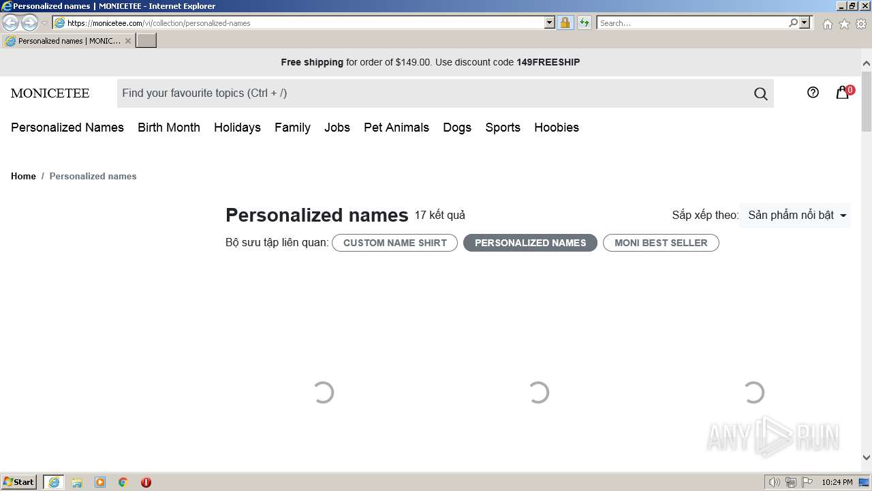Click the network tray icon
Viewport: 872px width, 491px height.
point(791,482)
